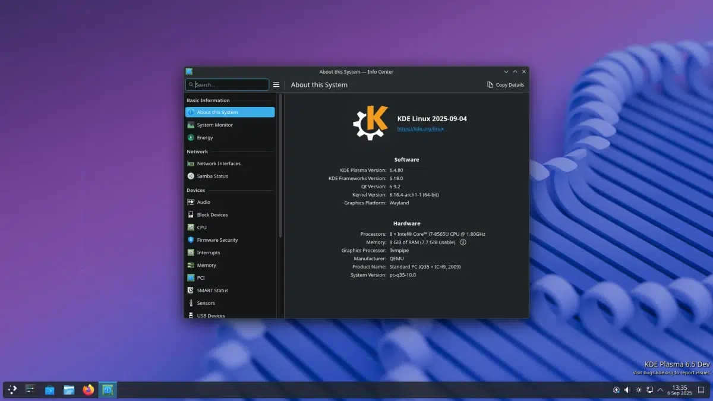Click the Memory value 8 GiB of RAM
Screen dimensions: 713x401
pyautogui.click(x=422, y=242)
